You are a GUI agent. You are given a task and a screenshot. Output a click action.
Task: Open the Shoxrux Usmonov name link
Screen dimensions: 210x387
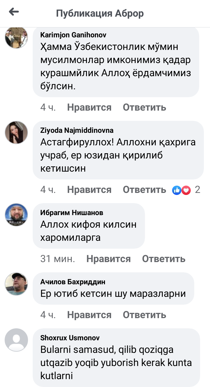point(70,338)
